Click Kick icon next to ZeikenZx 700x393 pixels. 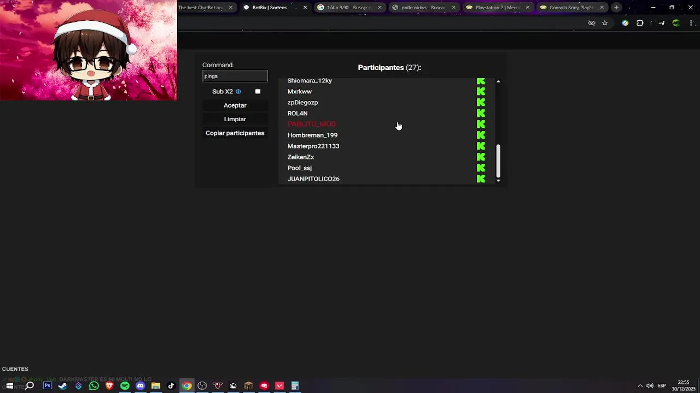[x=481, y=157]
